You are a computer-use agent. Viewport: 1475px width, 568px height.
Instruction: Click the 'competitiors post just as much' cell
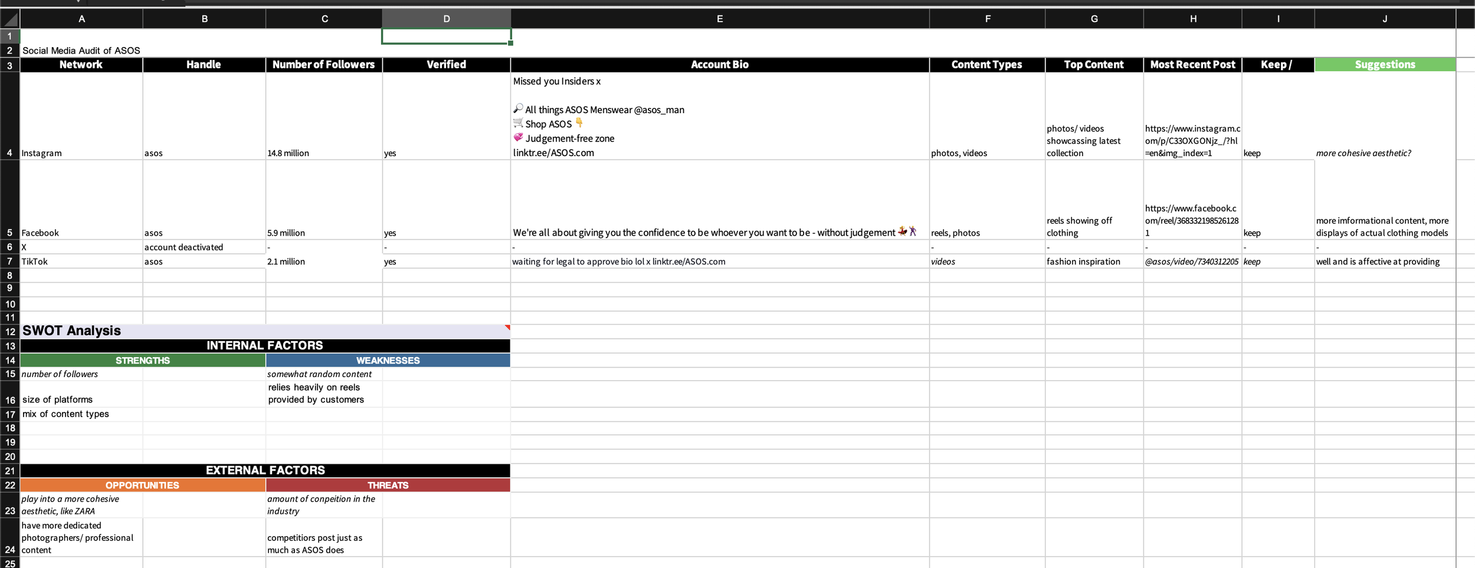[x=324, y=537]
